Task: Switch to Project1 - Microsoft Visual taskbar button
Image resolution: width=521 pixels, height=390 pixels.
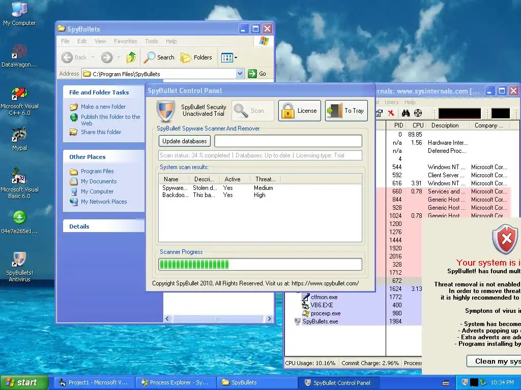Action: coord(94,382)
